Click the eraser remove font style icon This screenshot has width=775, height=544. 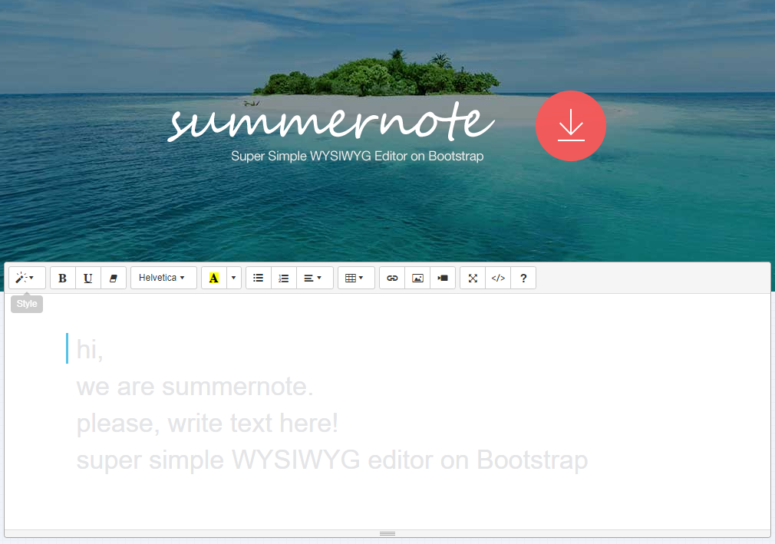114,278
